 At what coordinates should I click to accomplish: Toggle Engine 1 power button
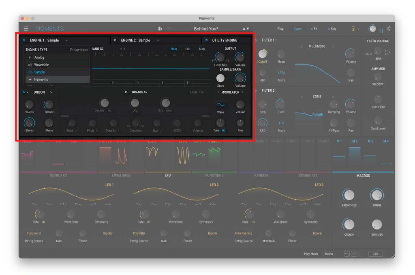click(x=24, y=40)
